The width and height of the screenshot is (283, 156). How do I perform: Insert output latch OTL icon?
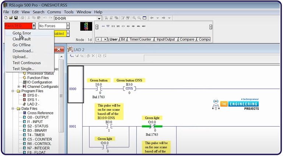pyautogui.click(x=128, y=26)
